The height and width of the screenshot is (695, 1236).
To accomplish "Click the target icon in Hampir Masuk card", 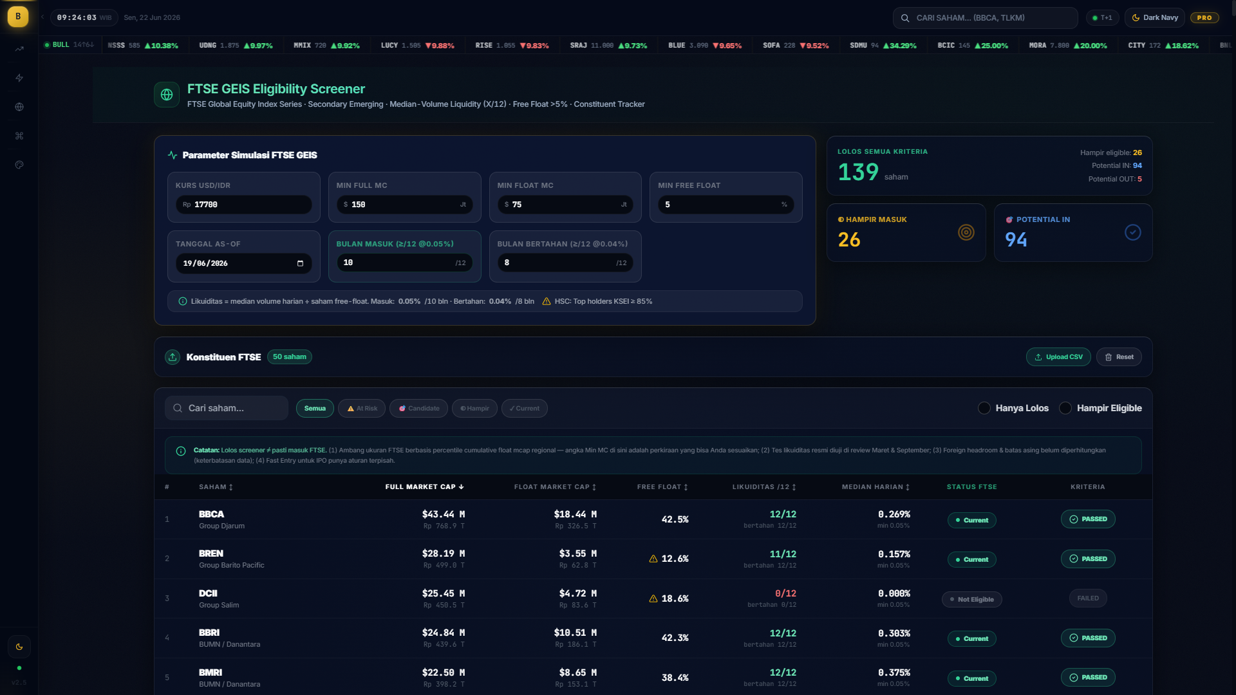I will (x=966, y=232).
